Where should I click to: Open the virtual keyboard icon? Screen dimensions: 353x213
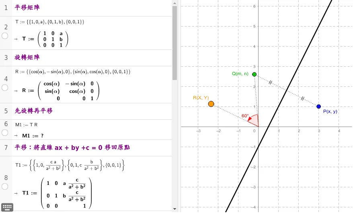tap(7, 207)
